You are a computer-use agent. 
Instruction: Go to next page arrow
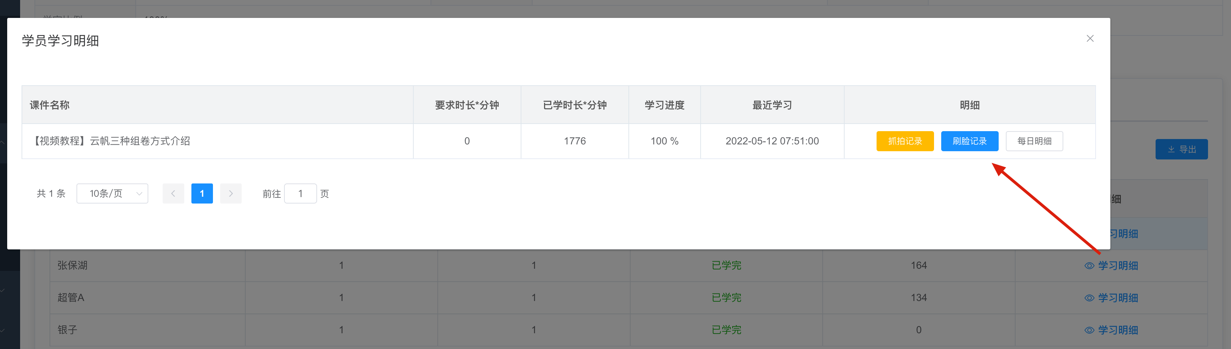231,193
